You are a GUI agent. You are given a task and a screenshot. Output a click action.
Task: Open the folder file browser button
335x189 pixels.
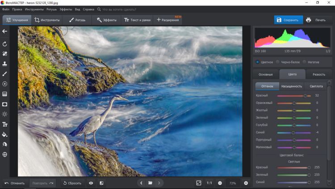[x=151, y=183]
